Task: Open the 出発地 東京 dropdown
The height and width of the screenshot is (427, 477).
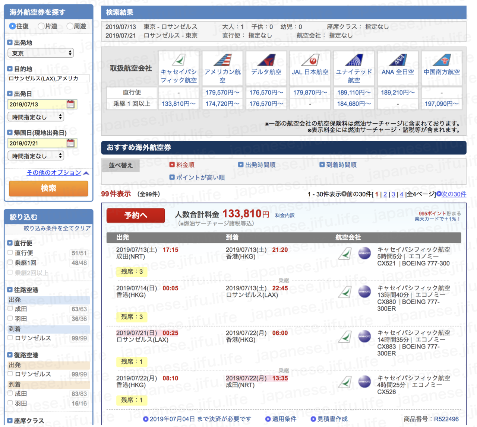Action: 41,53
